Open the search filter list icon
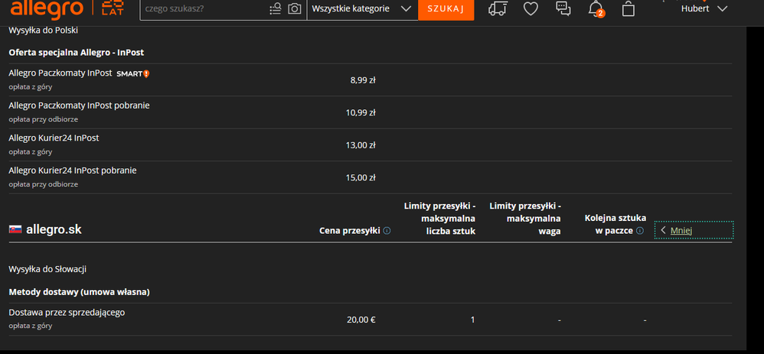This screenshot has width=764, height=354. [276, 9]
